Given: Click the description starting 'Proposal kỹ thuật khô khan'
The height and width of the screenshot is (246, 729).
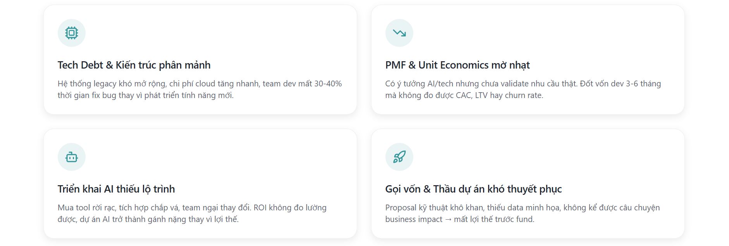Looking at the screenshot, I should coord(522,213).
